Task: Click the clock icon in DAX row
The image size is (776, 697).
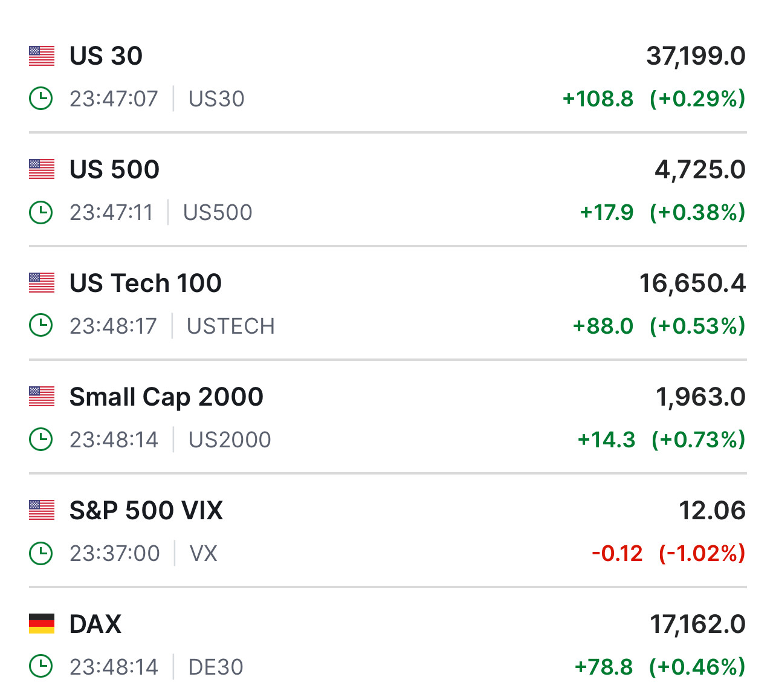Action: (41, 667)
